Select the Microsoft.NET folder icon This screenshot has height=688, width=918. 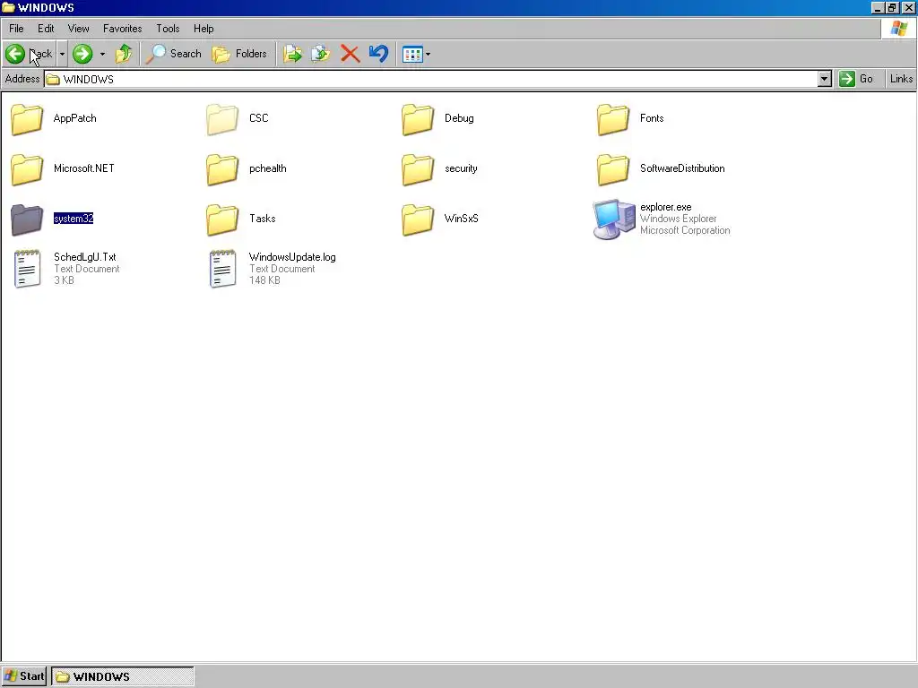pos(27,169)
